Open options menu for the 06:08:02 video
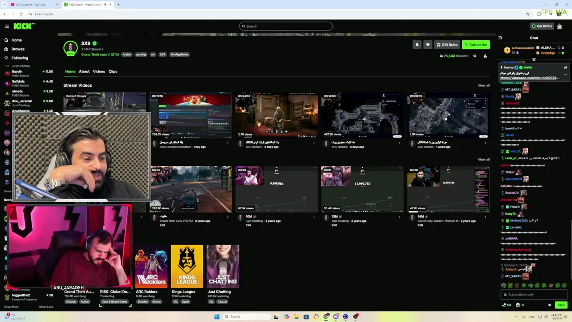Screen dimensions: 572x322 (x=485, y=143)
